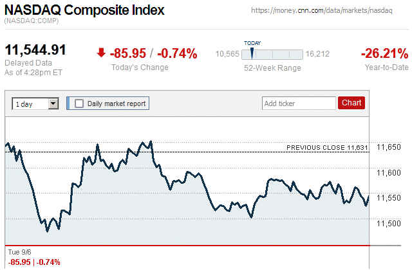Click the 52-Week Range bar

[x=272, y=54]
